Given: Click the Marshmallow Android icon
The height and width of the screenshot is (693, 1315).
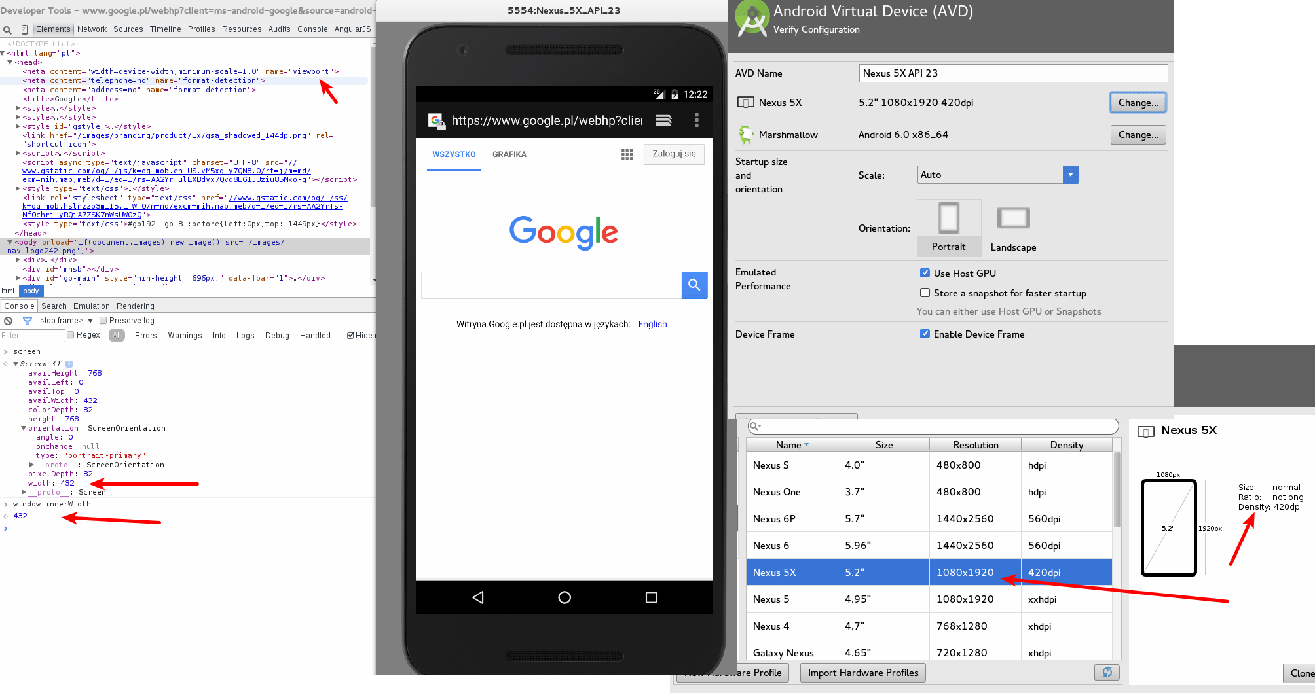Looking at the screenshot, I should 745,135.
